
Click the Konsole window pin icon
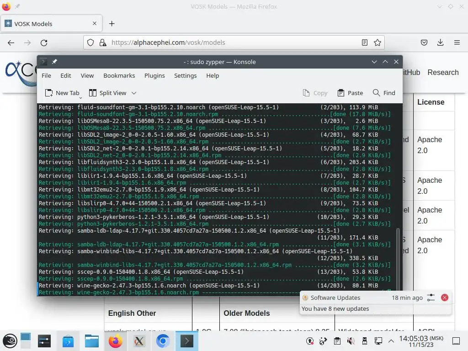(x=54, y=62)
